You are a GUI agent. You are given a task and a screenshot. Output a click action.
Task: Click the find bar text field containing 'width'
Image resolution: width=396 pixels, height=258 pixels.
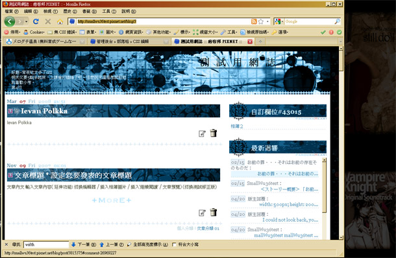(x=46, y=244)
